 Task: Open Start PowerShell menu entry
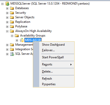click(53, 57)
